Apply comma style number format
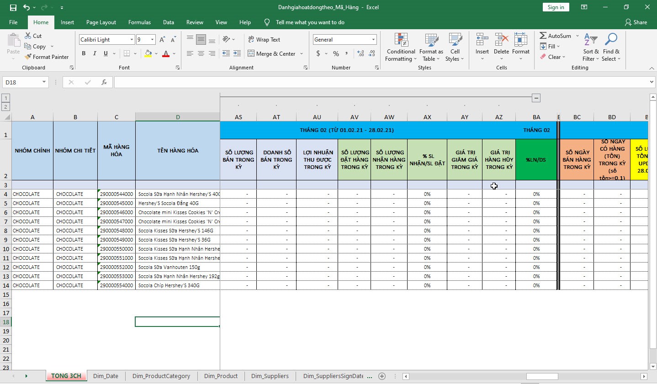 [347, 54]
